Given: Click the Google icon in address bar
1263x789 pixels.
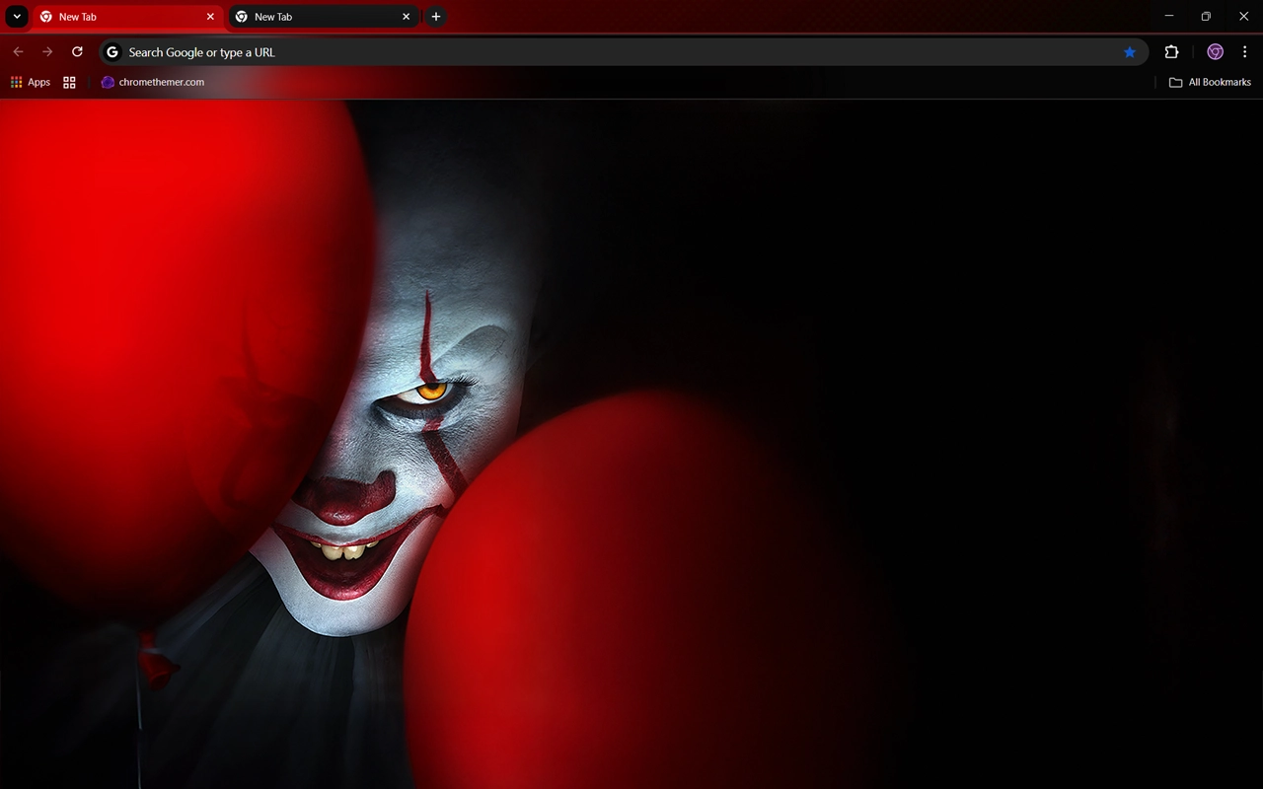Looking at the screenshot, I should 112,52.
